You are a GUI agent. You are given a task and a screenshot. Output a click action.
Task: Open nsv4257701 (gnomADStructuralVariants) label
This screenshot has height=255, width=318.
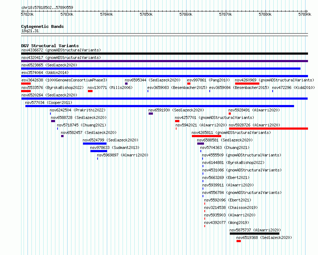(x=214, y=117)
